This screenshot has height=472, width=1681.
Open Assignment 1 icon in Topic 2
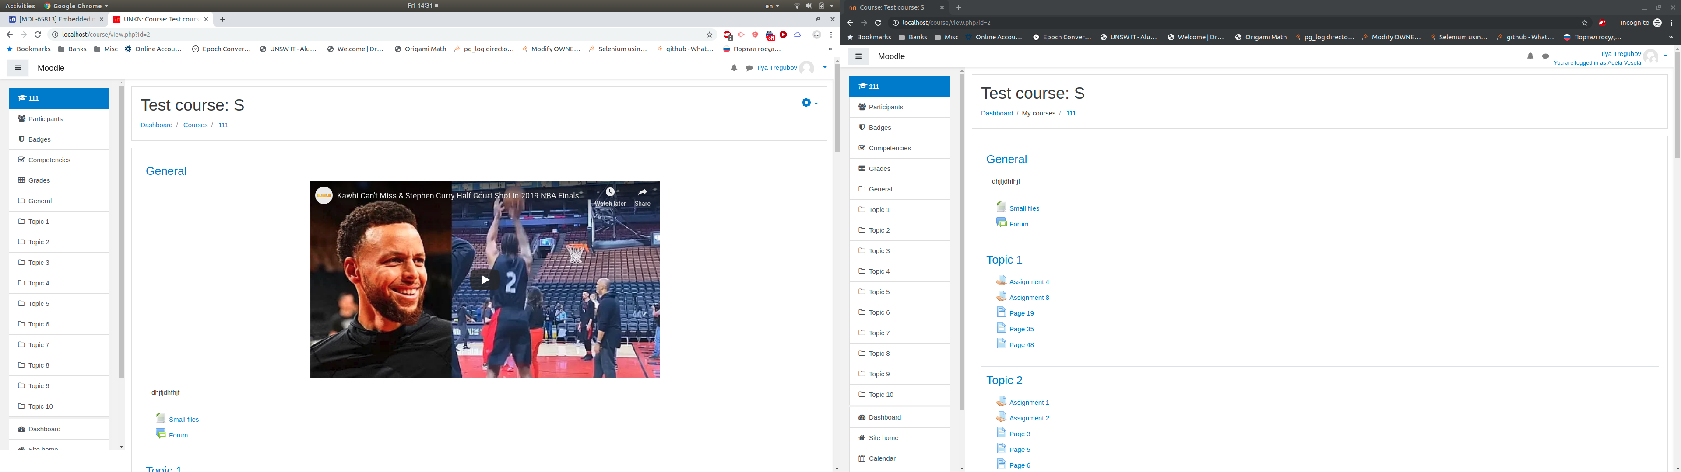1001,401
